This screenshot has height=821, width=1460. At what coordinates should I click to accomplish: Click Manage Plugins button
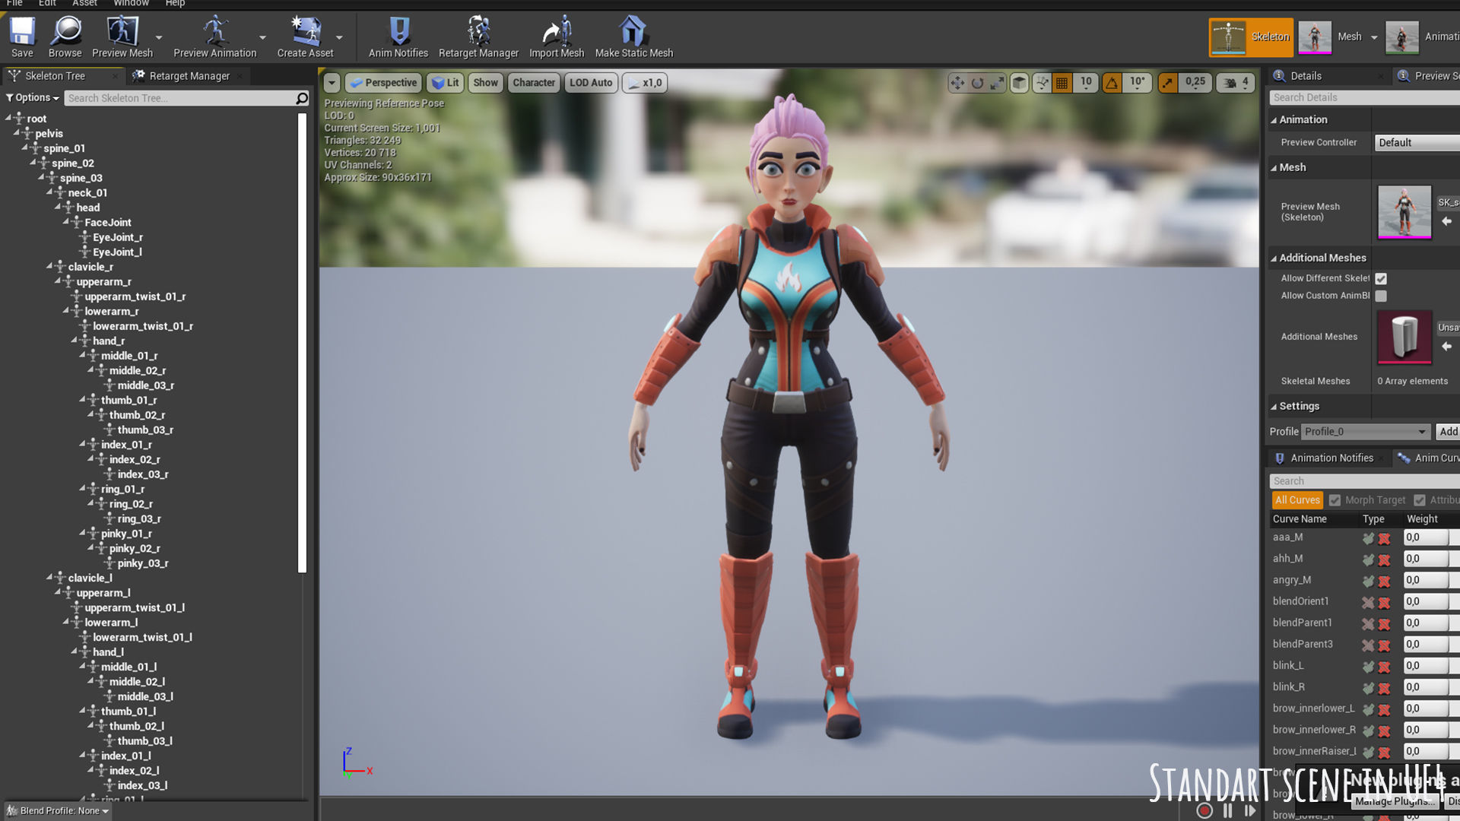coord(1395,801)
